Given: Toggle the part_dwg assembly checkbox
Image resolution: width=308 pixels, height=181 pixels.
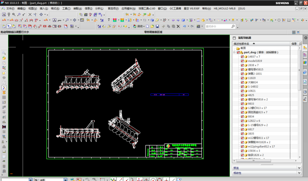Looking at the screenshot, I should click(x=238, y=52).
